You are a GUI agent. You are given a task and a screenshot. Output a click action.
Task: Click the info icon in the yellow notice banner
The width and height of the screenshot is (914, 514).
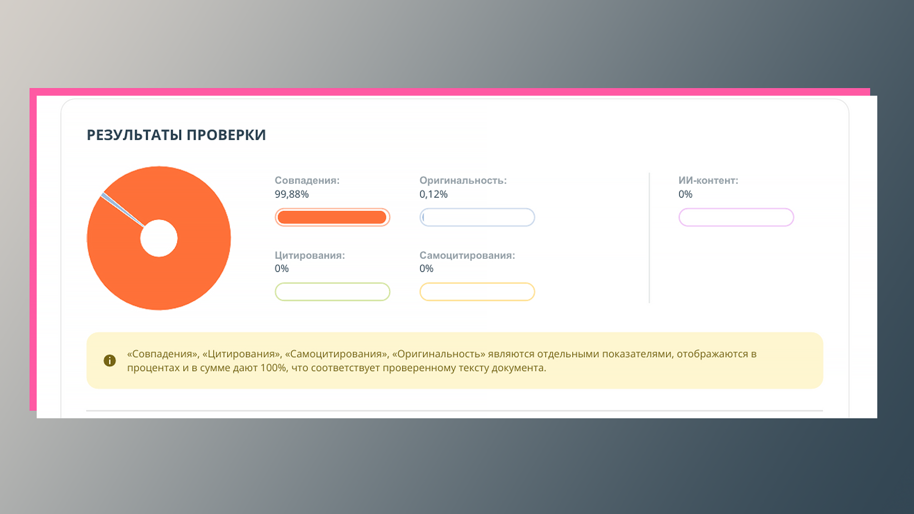click(110, 361)
